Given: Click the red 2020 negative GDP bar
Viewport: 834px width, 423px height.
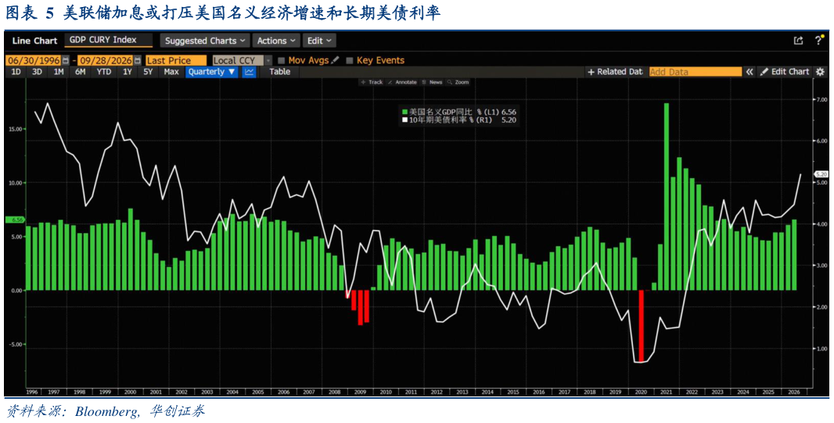Looking at the screenshot, I should [x=641, y=326].
